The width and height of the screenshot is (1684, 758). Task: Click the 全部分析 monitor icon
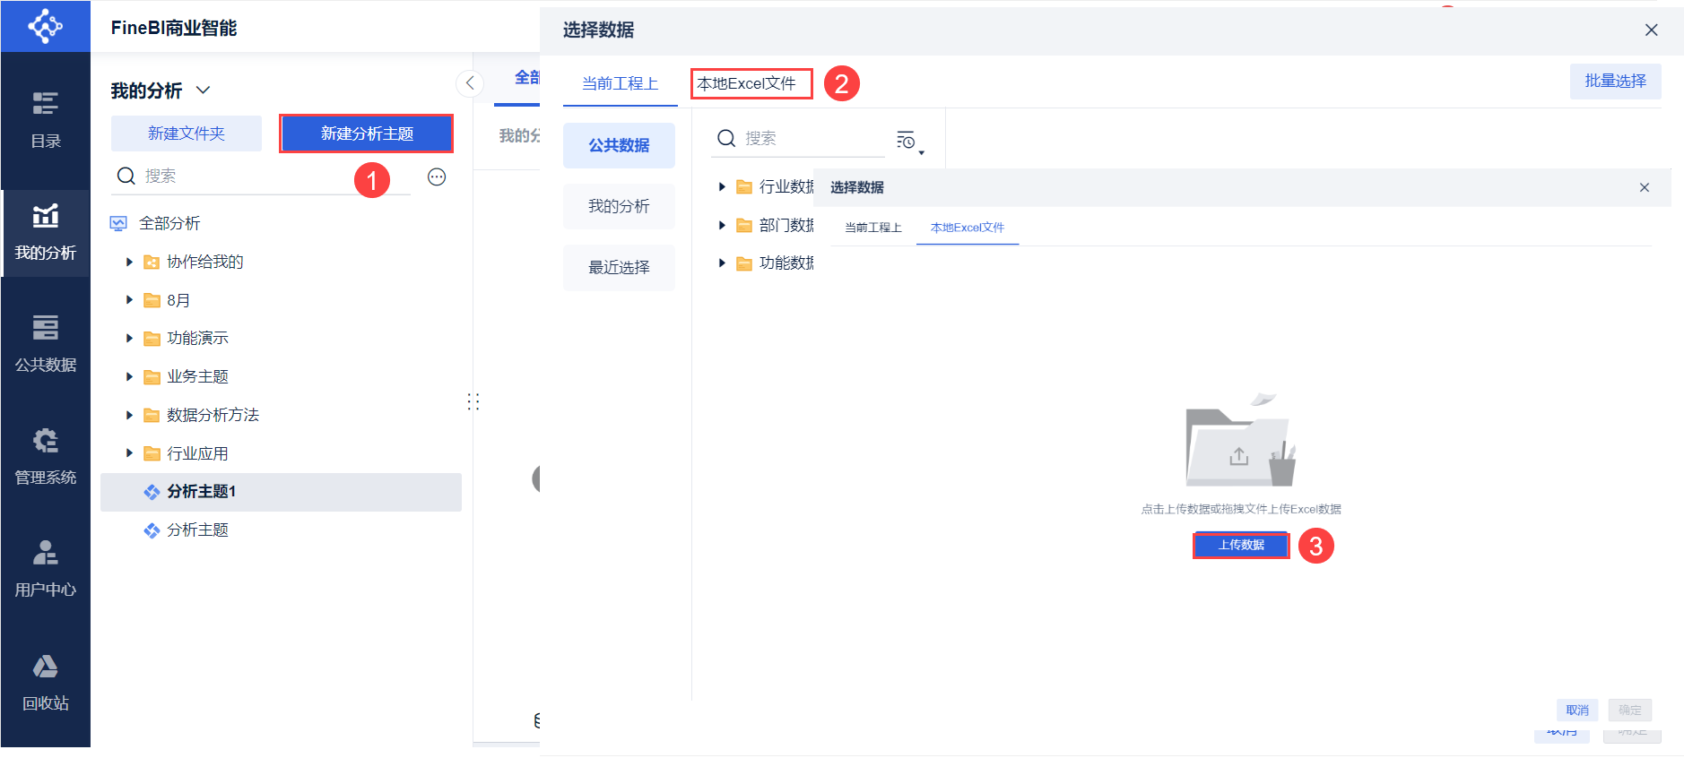click(118, 223)
